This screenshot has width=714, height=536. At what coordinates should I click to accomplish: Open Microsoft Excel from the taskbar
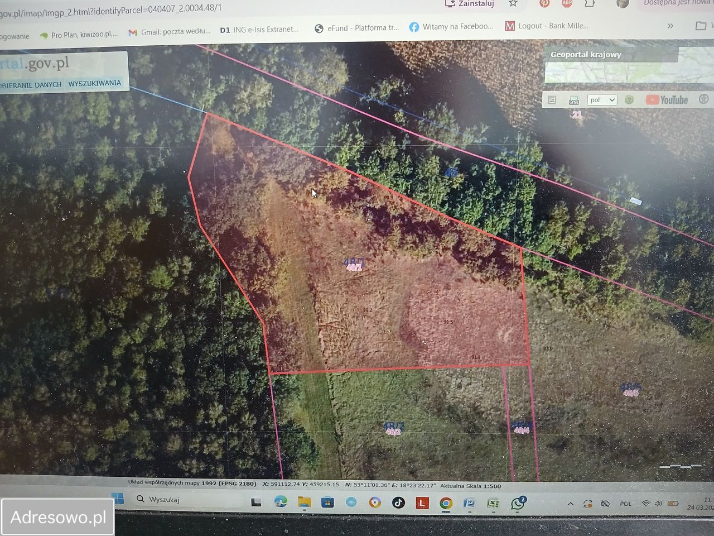click(493, 504)
